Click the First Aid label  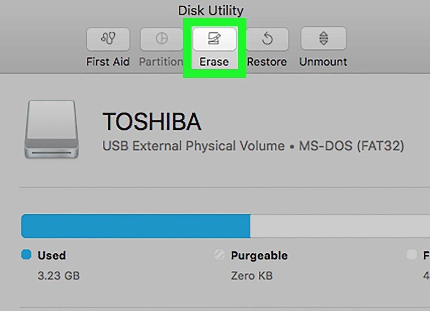click(x=108, y=62)
